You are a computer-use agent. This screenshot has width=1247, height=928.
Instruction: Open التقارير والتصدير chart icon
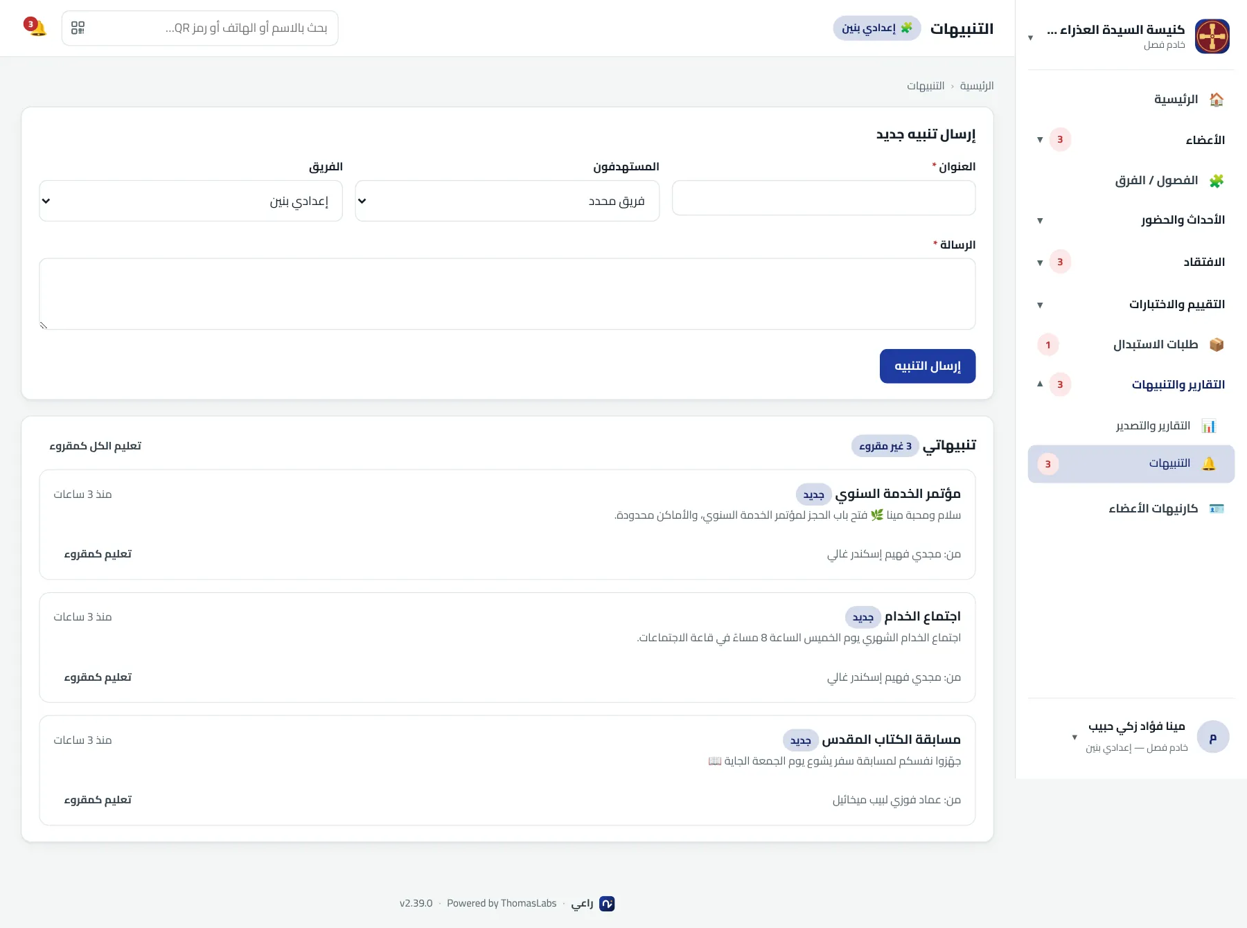pyautogui.click(x=1208, y=426)
